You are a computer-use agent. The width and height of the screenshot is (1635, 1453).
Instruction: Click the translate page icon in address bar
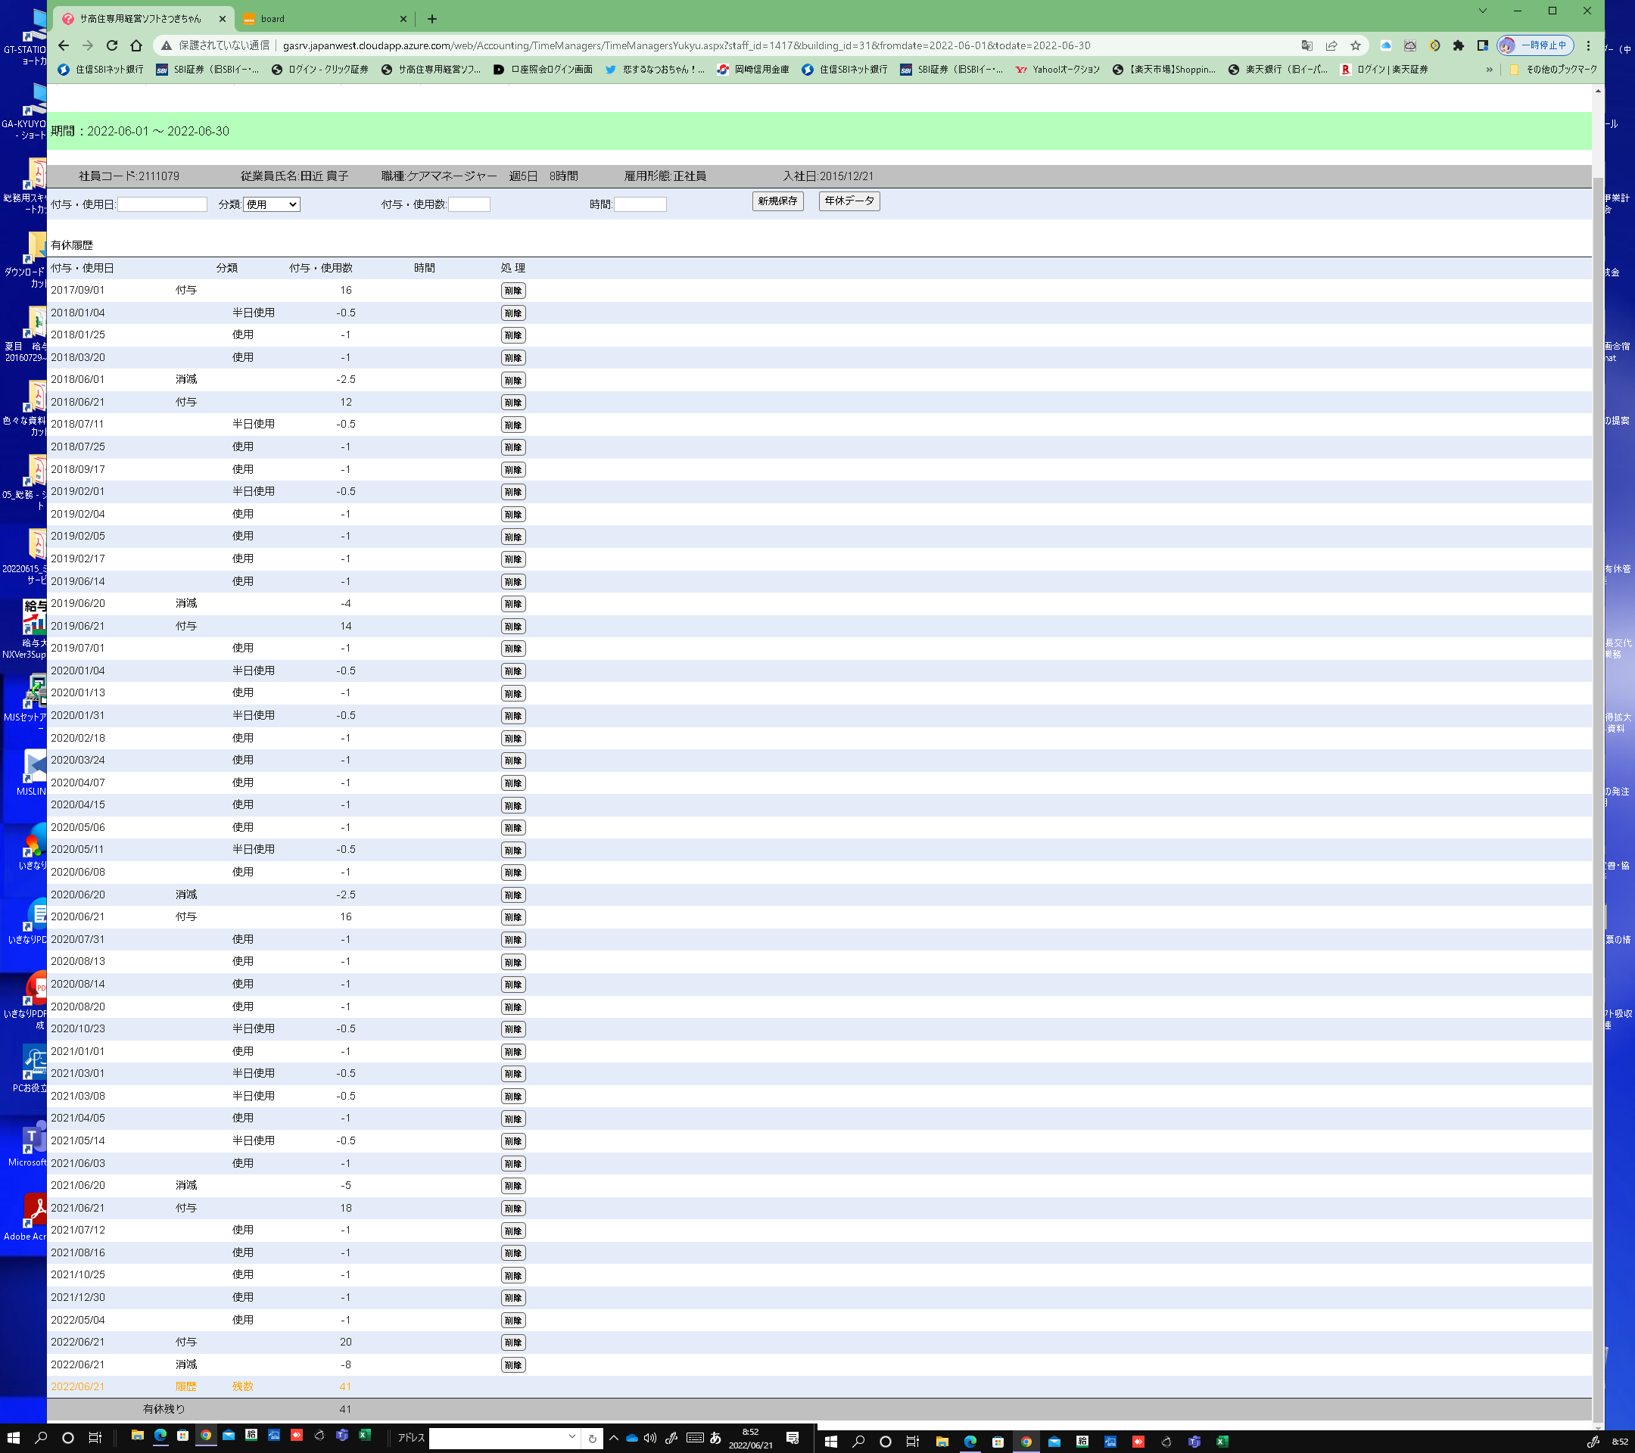coord(1306,45)
